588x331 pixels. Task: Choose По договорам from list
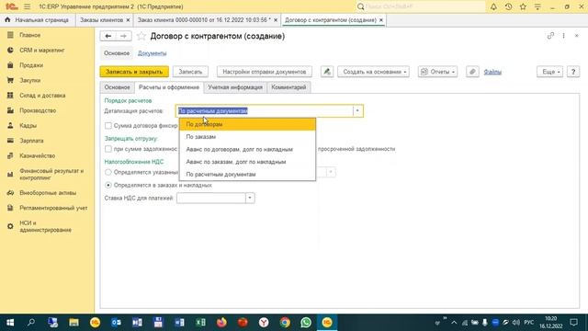tap(247, 124)
